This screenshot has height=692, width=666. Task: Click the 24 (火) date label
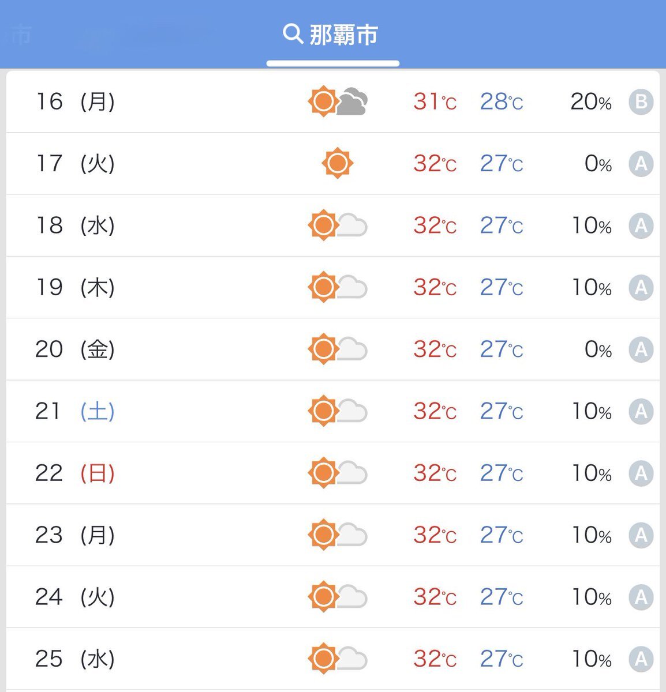pyautogui.click(x=75, y=597)
